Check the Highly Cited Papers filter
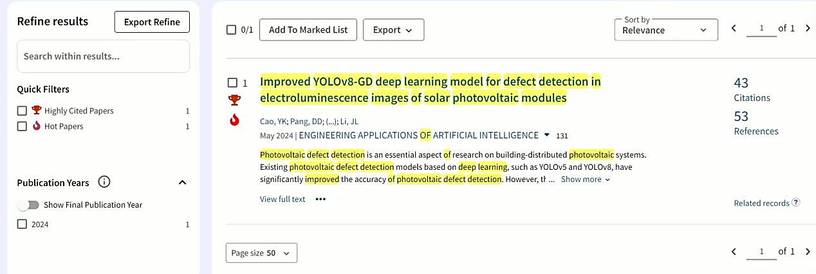 click(23, 111)
